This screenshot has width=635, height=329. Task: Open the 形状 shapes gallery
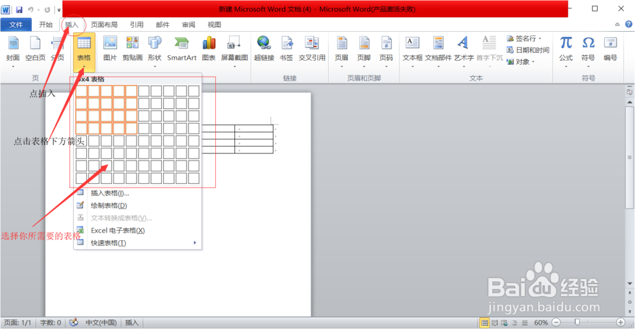pos(155,51)
